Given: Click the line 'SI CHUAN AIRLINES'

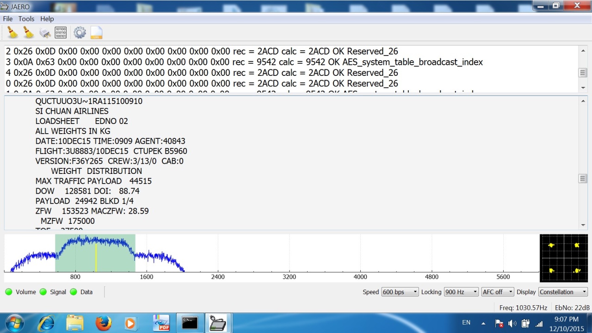Looking at the screenshot, I should (72, 111).
